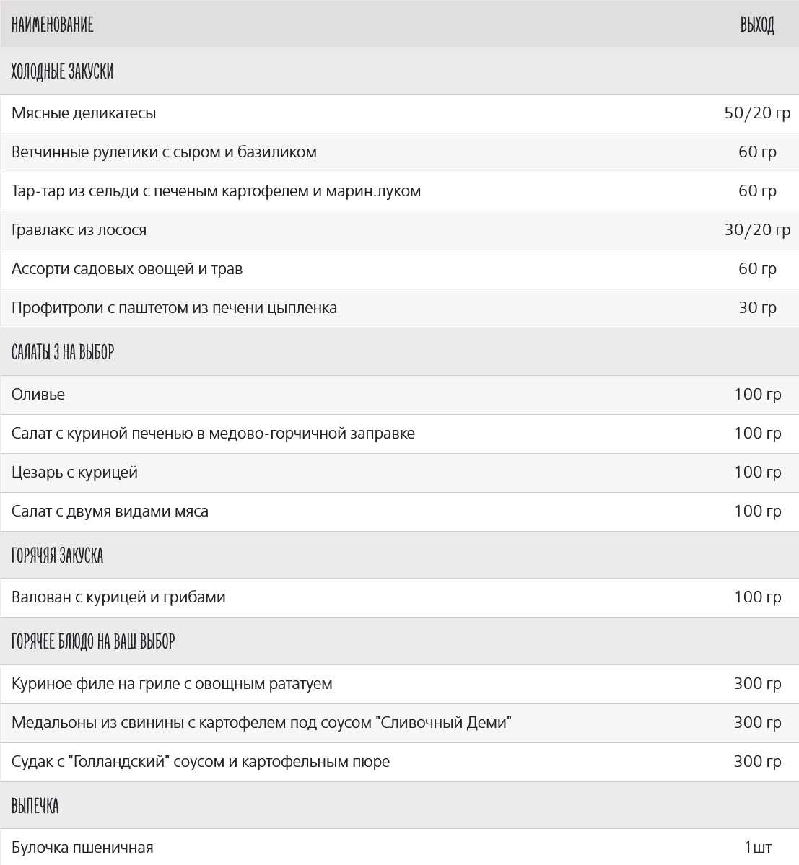Choose the «Цезарь с курицей» salad
The image size is (799, 865).
pos(74,473)
